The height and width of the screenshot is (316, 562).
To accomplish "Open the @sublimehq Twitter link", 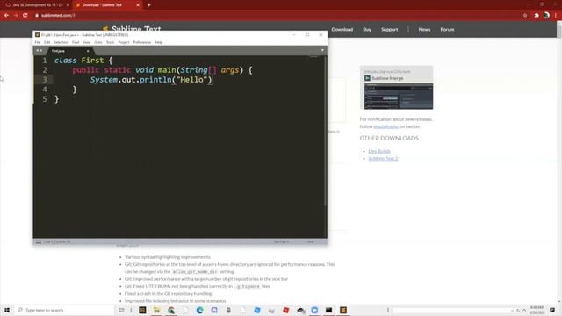I will click(x=386, y=126).
